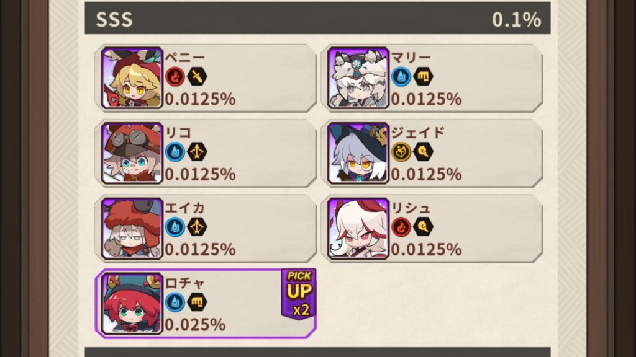
Task: Open エイカ character portrait
Action: pos(132,229)
